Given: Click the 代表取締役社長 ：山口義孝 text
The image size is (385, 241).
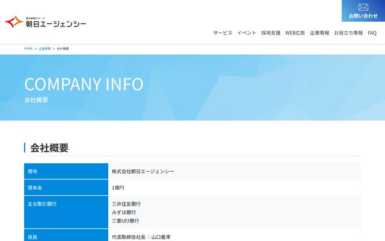Looking at the screenshot, I should (x=141, y=237).
